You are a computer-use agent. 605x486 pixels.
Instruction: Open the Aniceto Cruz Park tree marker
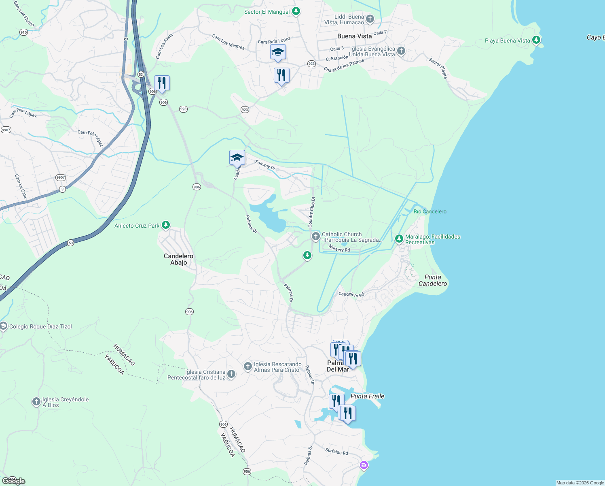pyautogui.click(x=165, y=225)
